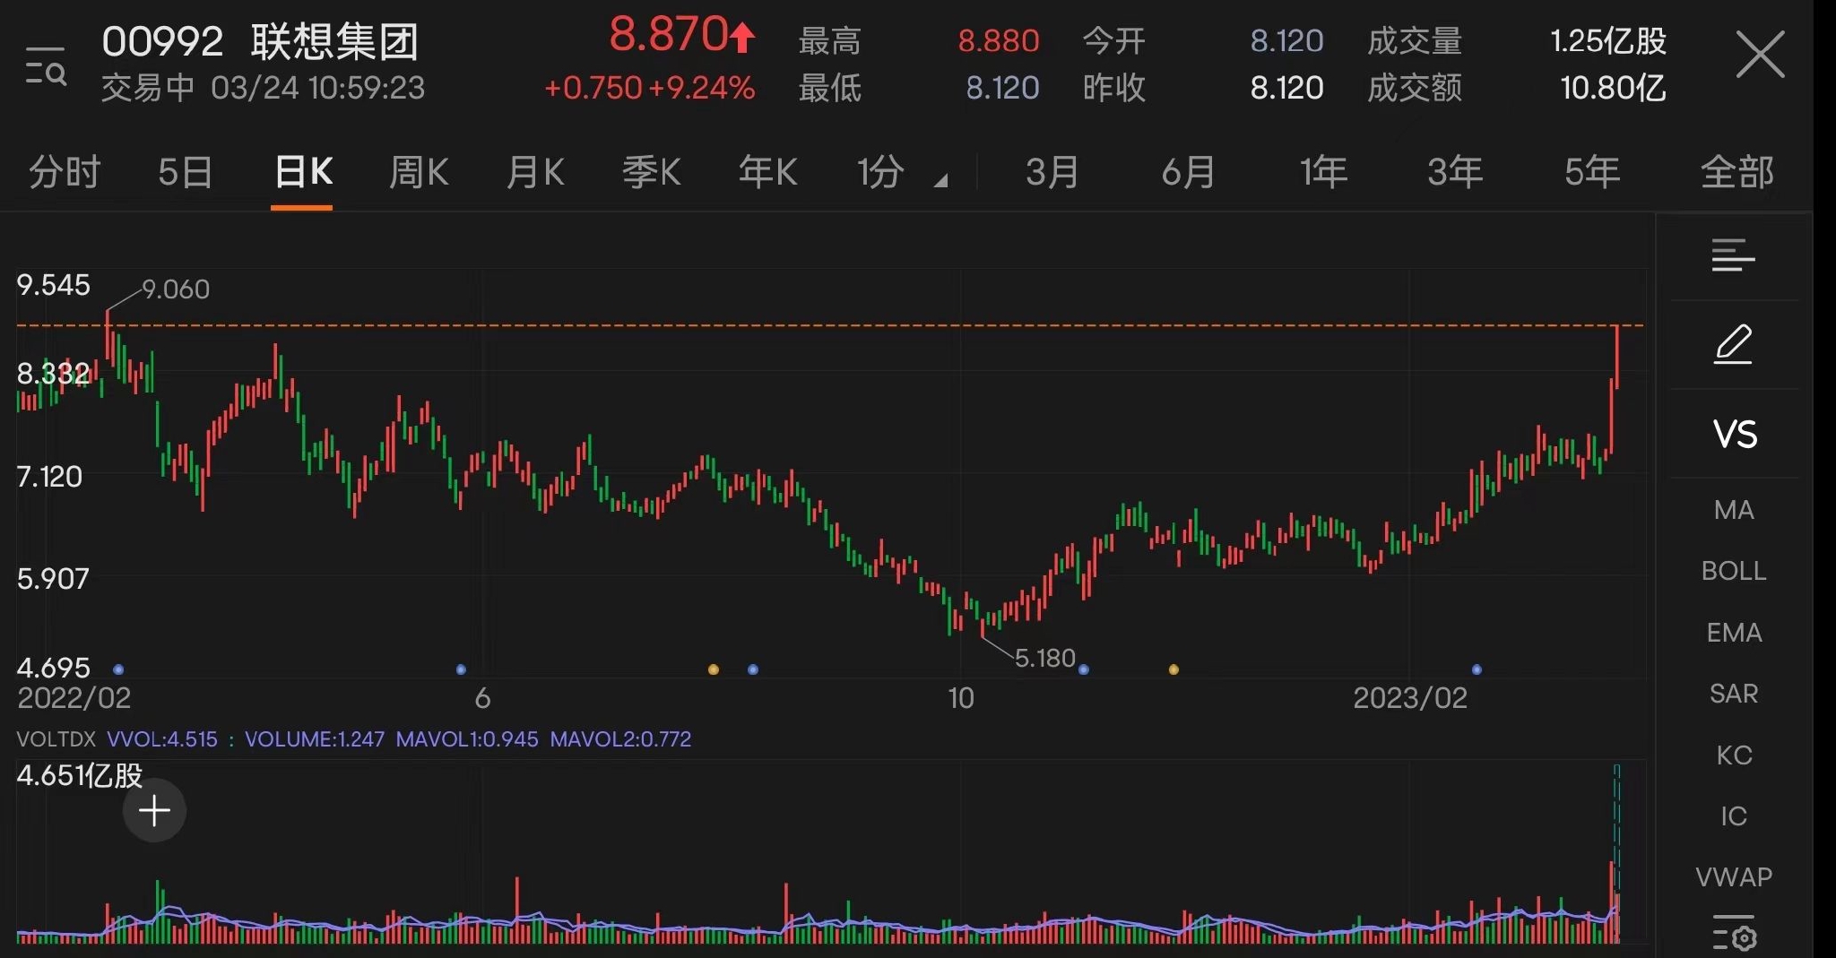
Task: Tap the plus button on volume panel
Action: tap(154, 811)
